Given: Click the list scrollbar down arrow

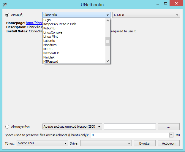Looking at the screenshot, I should 107,61.
